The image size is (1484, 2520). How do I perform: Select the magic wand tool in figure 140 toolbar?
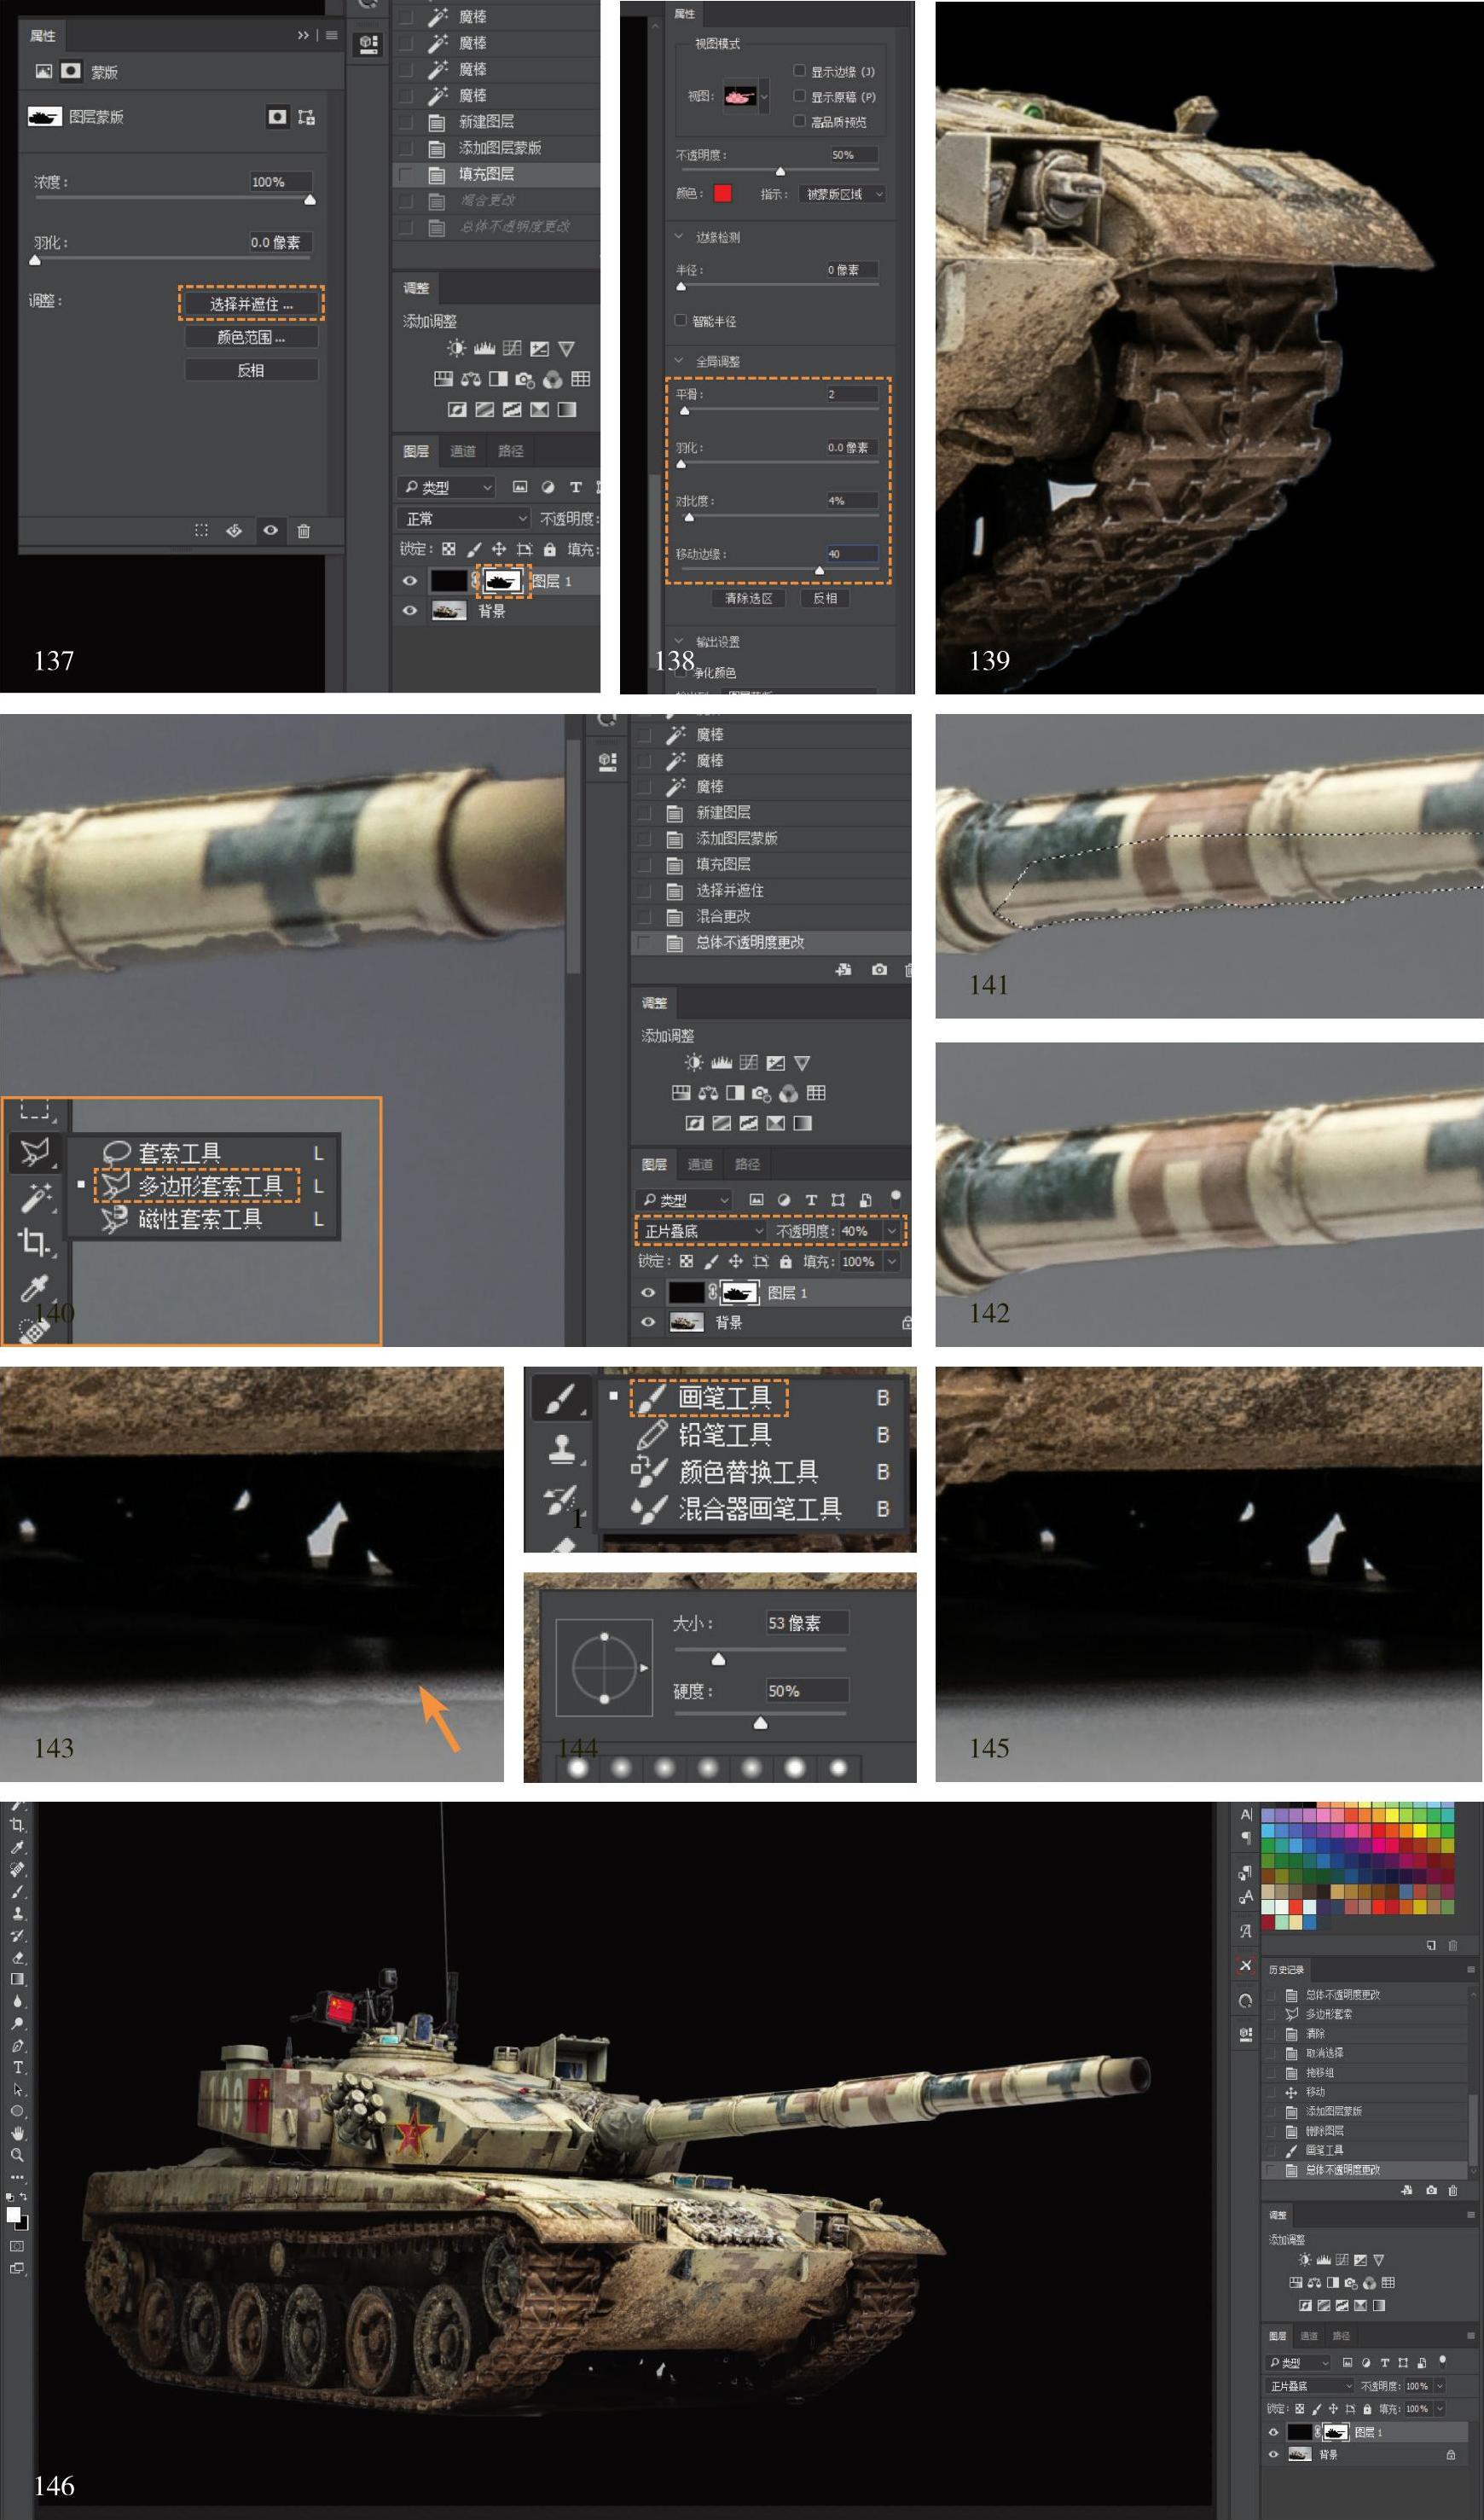tap(36, 1197)
